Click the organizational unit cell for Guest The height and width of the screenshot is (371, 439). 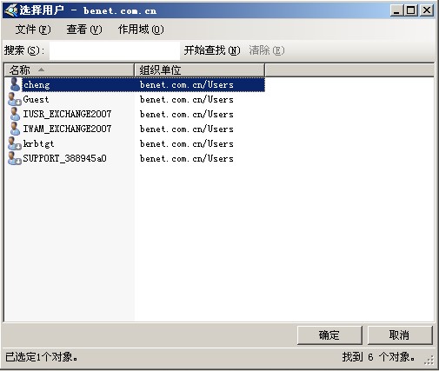pos(187,100)
